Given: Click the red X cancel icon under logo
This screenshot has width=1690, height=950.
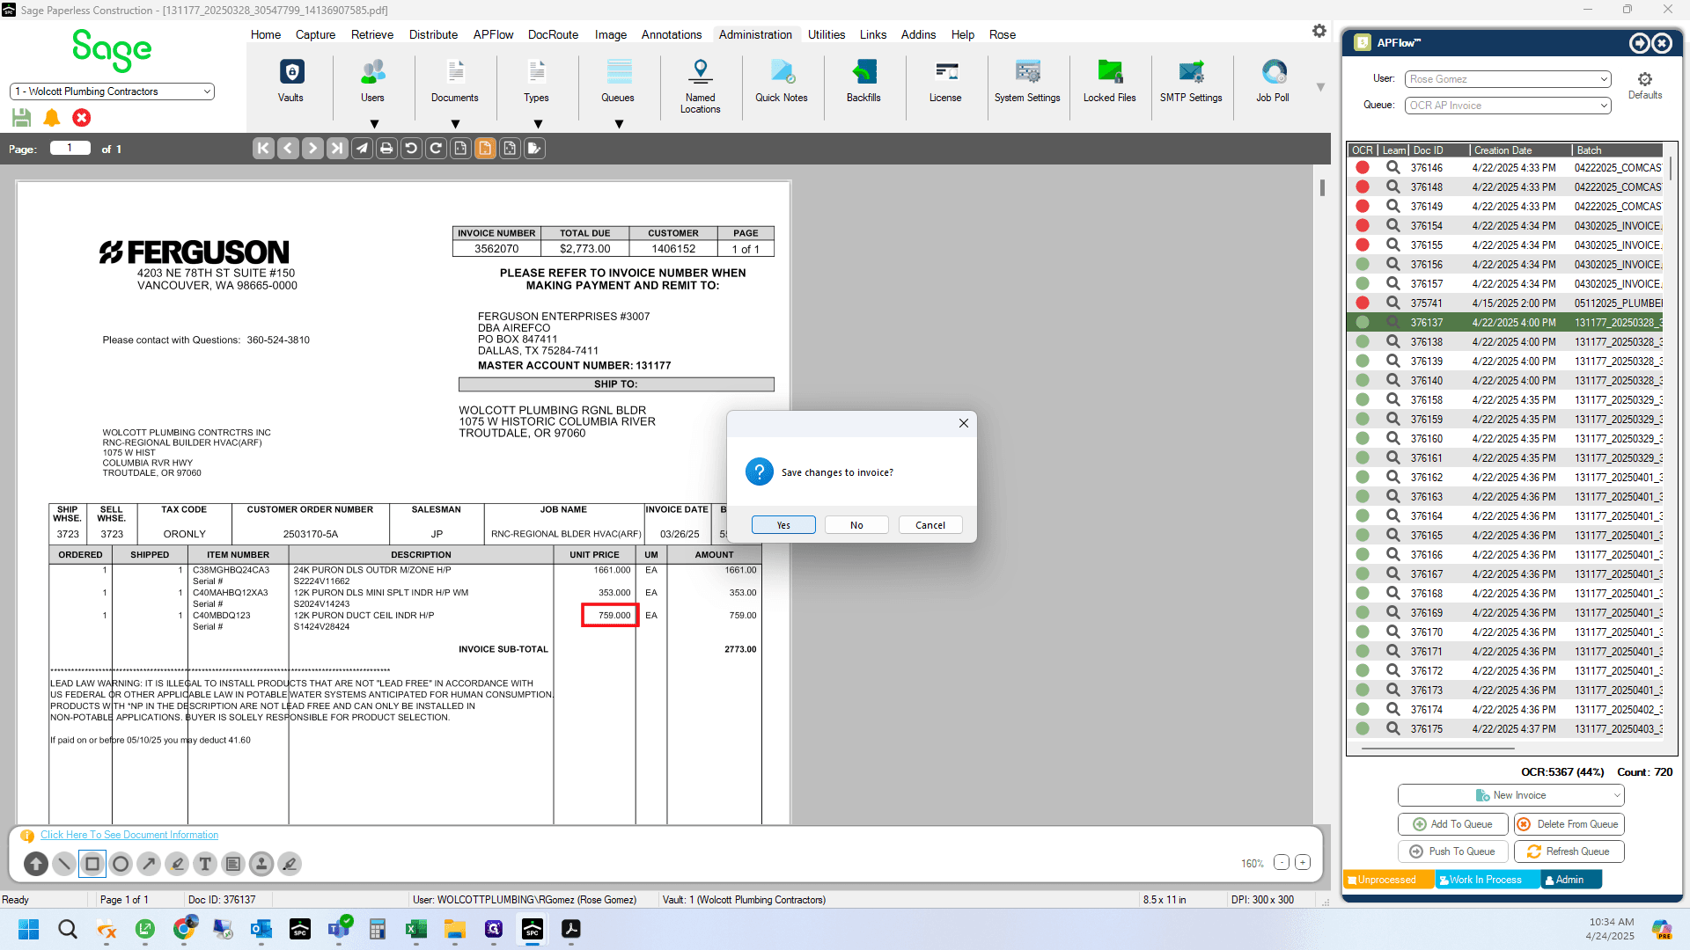Looking at the screenshot, I should click(82, 118).
